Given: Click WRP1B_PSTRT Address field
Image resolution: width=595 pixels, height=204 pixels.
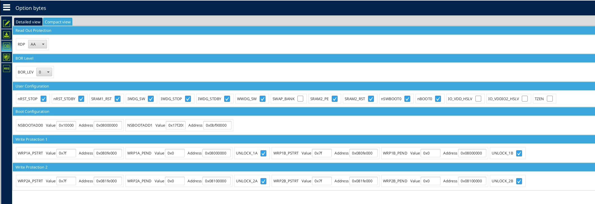Looking at the screenshot, I should pos(364,153).
